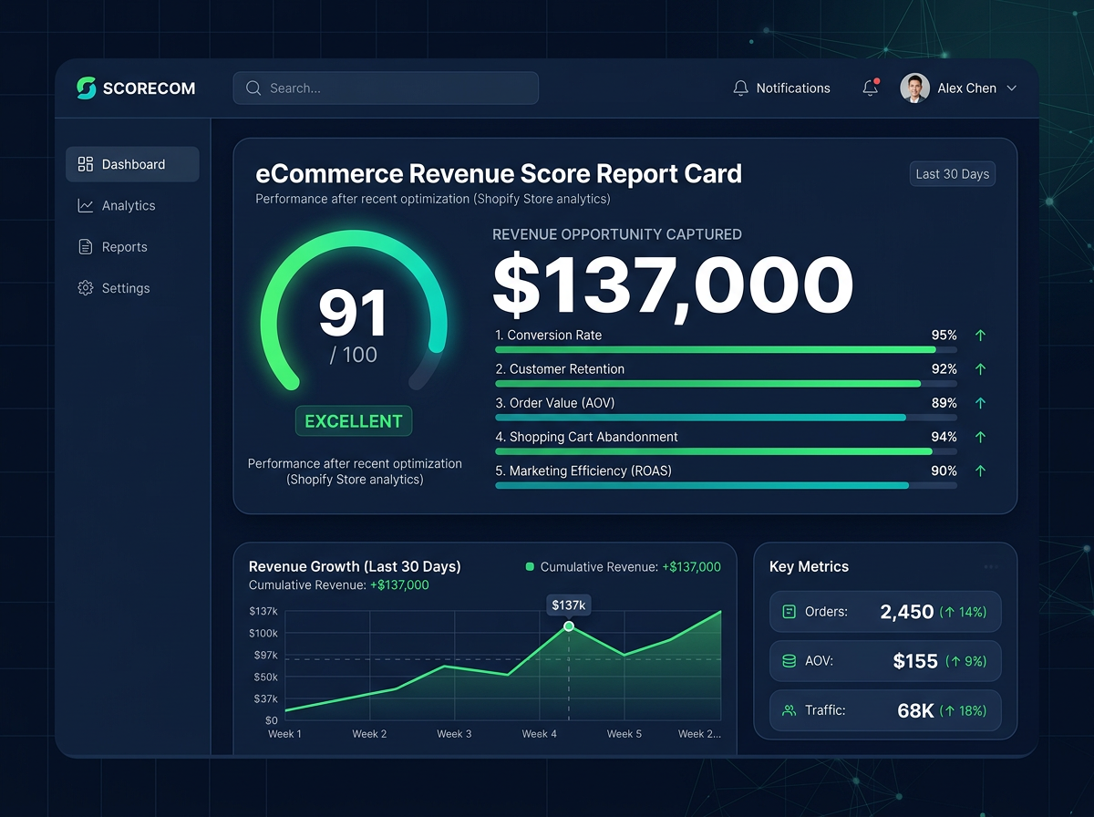Click the Week 3 axis label

click(x=454, y=734)
